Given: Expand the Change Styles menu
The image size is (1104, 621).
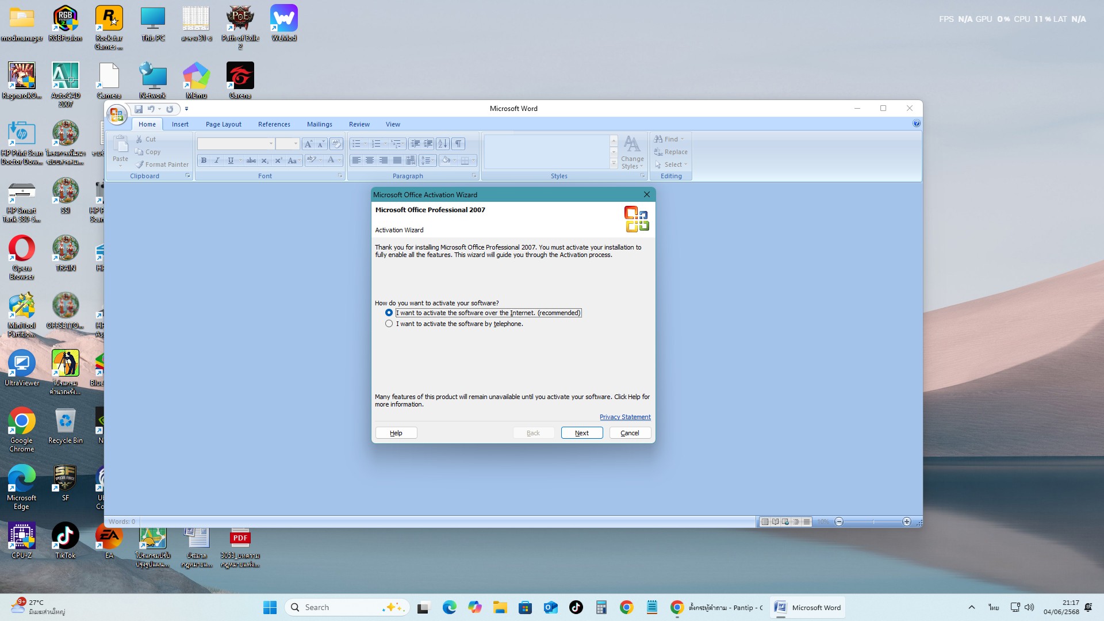Looking at the screenshot, I should tap(632, 152).
